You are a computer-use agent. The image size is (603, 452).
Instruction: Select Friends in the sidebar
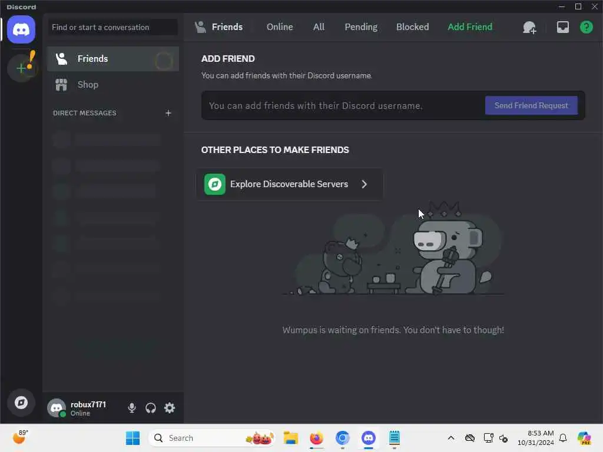113,59
